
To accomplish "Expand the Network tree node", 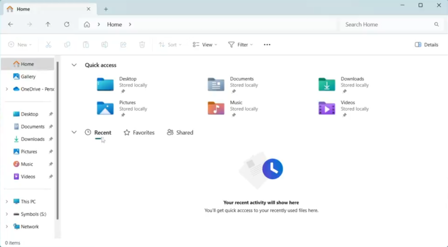I will (7, 227).
